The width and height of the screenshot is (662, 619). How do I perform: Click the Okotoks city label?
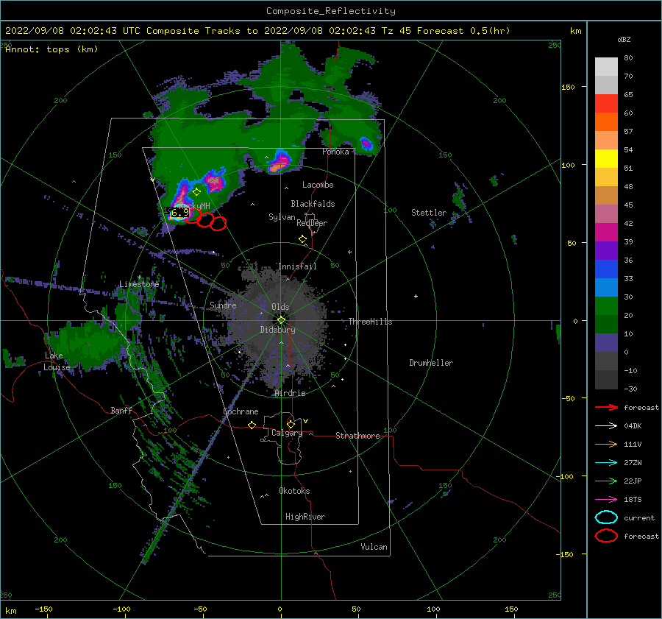click(294, 492)
